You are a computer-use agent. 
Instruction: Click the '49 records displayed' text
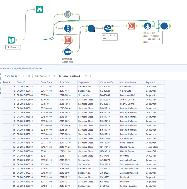pyautogui.click(x=69, y=76)
